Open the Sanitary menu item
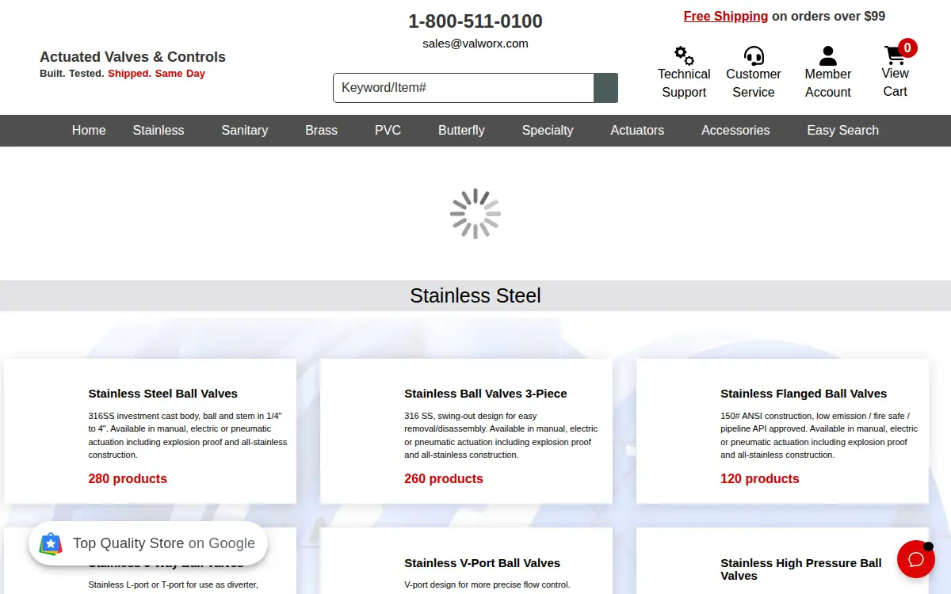 coord(245,131)
